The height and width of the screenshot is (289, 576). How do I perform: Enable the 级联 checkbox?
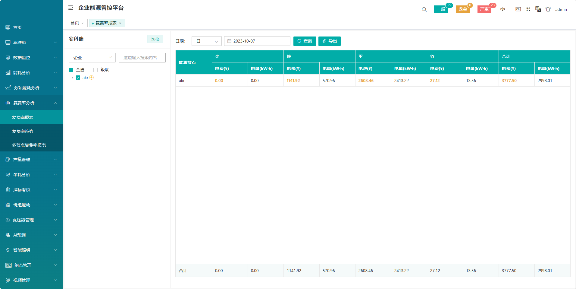pos(95,70)
